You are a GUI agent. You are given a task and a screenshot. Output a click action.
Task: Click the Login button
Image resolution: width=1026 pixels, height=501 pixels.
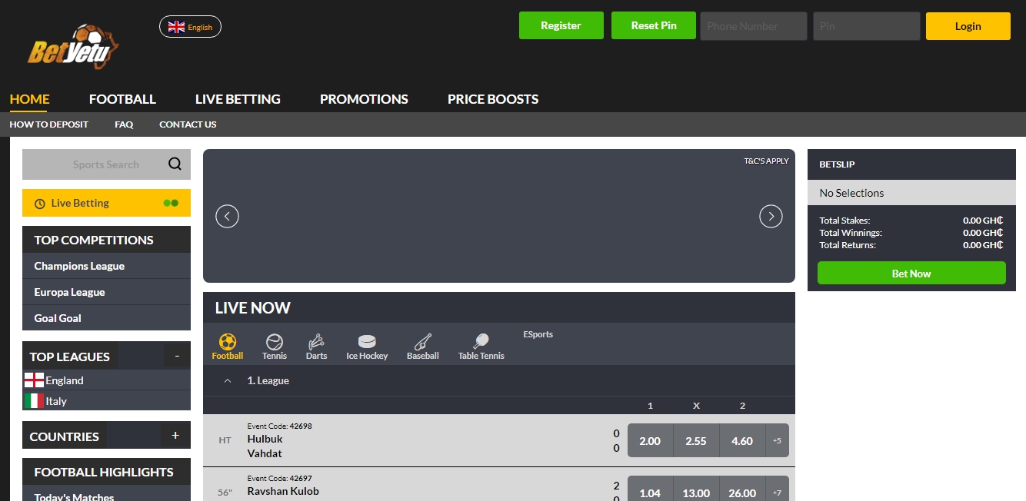pos(968,26)
